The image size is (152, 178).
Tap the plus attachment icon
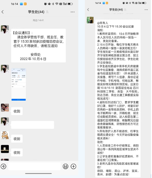pos(73,166)
